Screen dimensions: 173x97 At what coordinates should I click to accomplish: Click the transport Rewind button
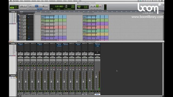[94, 9]
